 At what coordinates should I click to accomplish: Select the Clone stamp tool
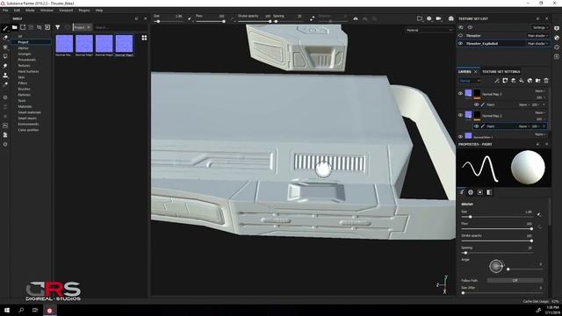(5, 75)
